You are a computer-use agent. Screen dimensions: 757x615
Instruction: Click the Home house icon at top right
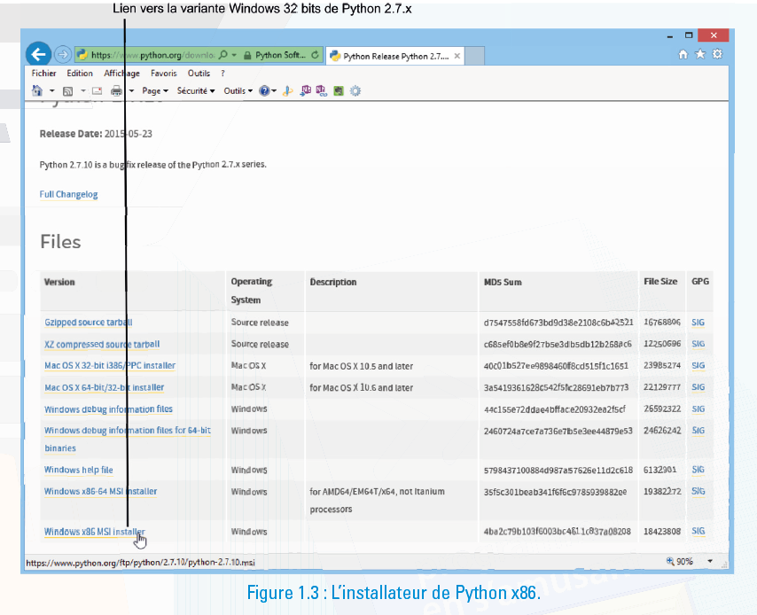(683, 54)
